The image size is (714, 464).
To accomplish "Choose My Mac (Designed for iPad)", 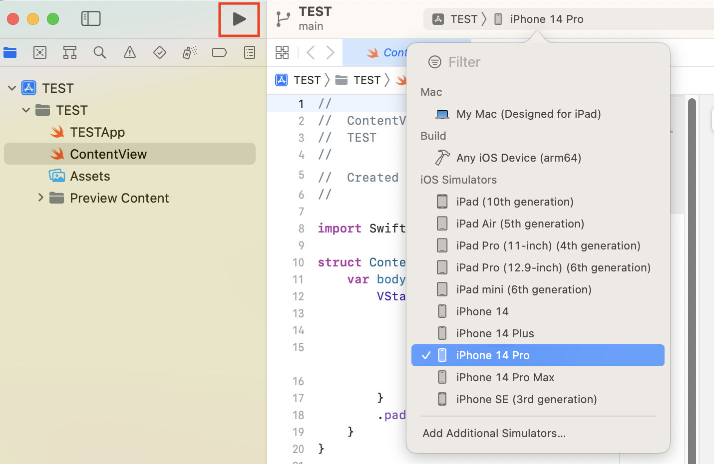I will pos(538,114).
